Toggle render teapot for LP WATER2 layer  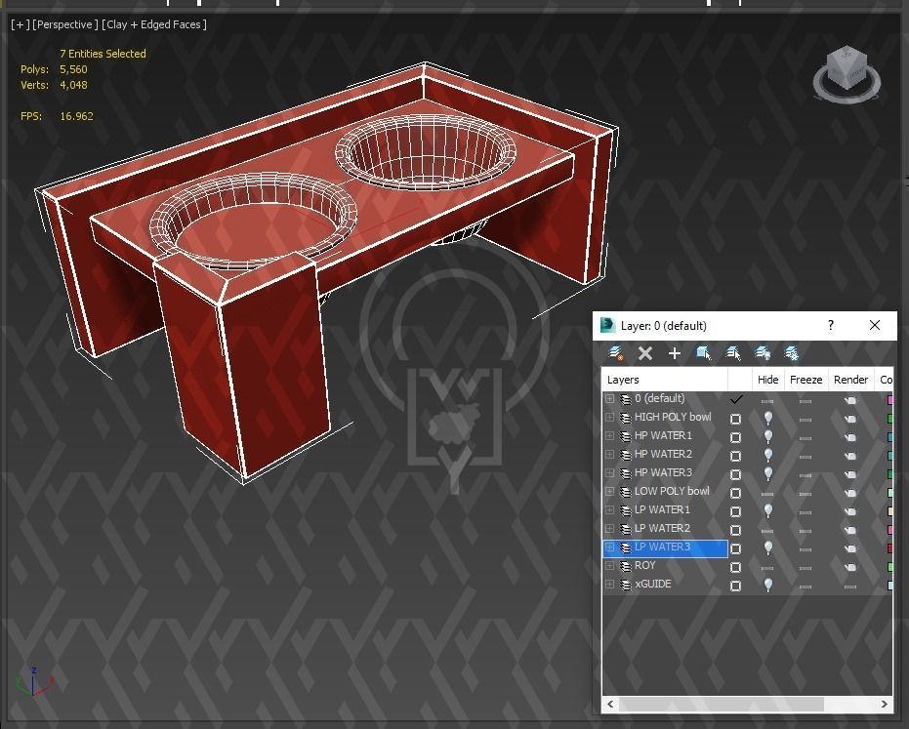tap(850, 530)
